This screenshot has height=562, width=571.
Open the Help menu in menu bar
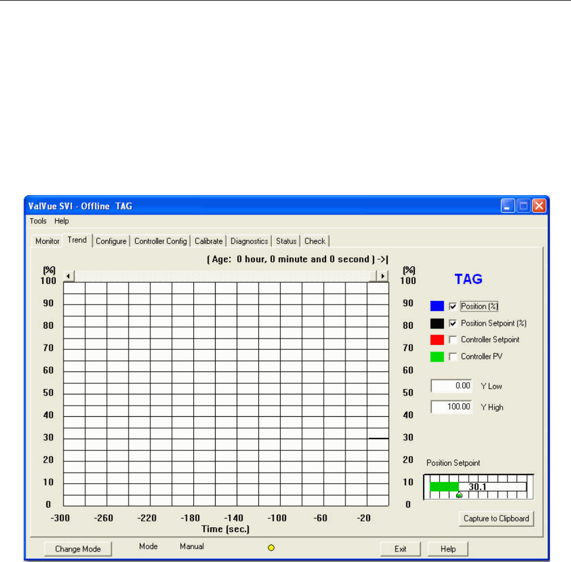(x=62, y=221)
